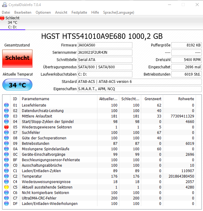This screenshot has width=203, height=211.
Task: Click Grenzwert value 62 for Lesefehlerrate
Action: click(159, 105)
